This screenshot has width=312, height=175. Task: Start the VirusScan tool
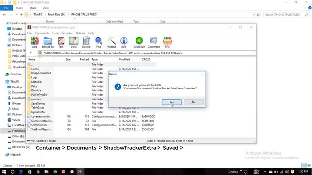tap(139, 42)
